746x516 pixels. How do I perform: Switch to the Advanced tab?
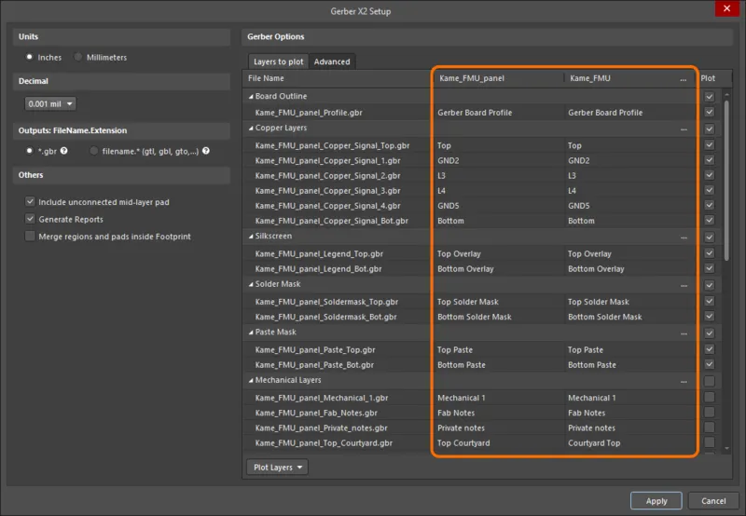(332, 62)
